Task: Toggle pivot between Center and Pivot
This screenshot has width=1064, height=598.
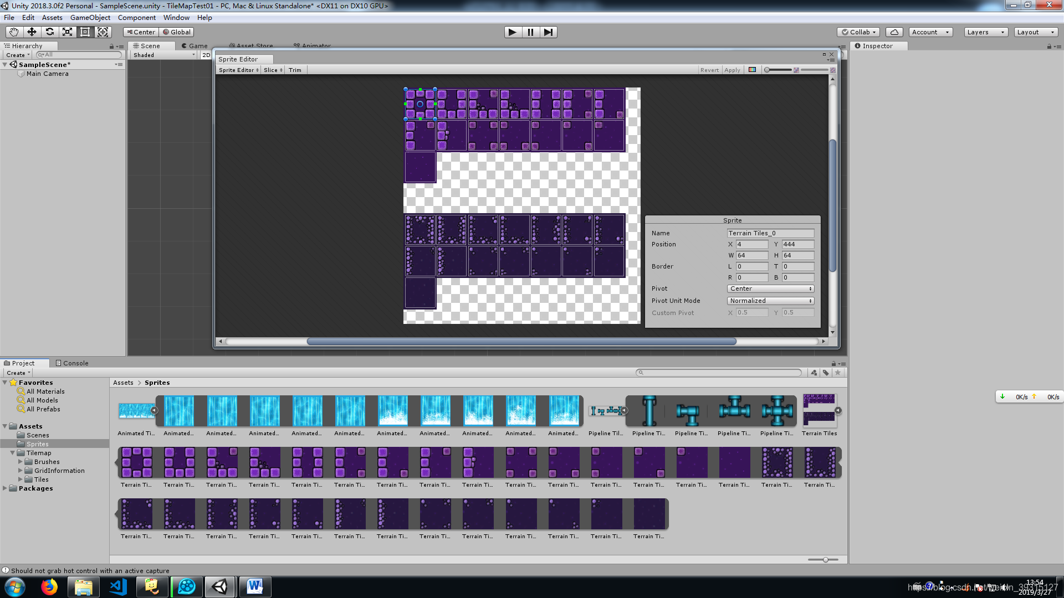Action: coord(141,32)
